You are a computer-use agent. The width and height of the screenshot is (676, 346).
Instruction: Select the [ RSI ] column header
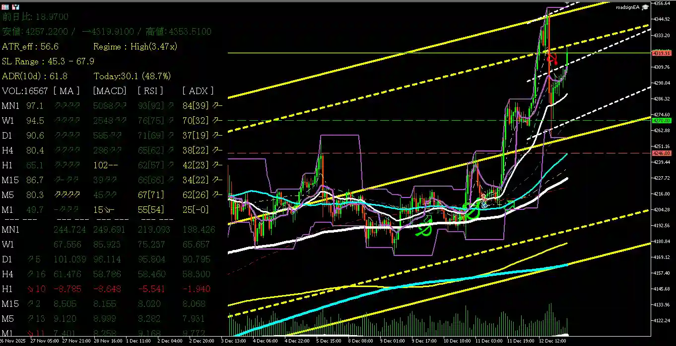pos(149,91)
